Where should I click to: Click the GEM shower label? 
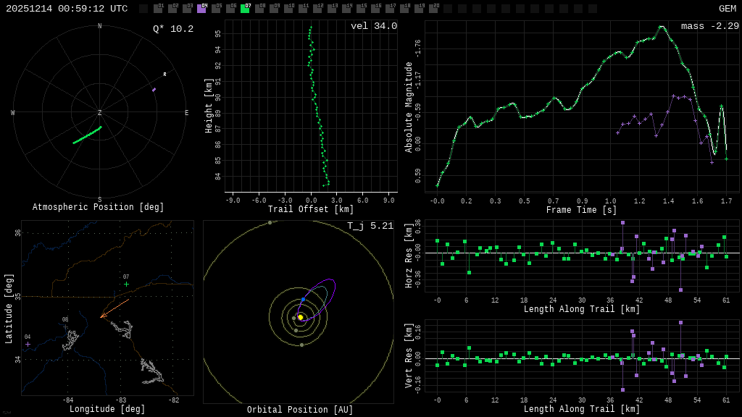coord(727,9)
